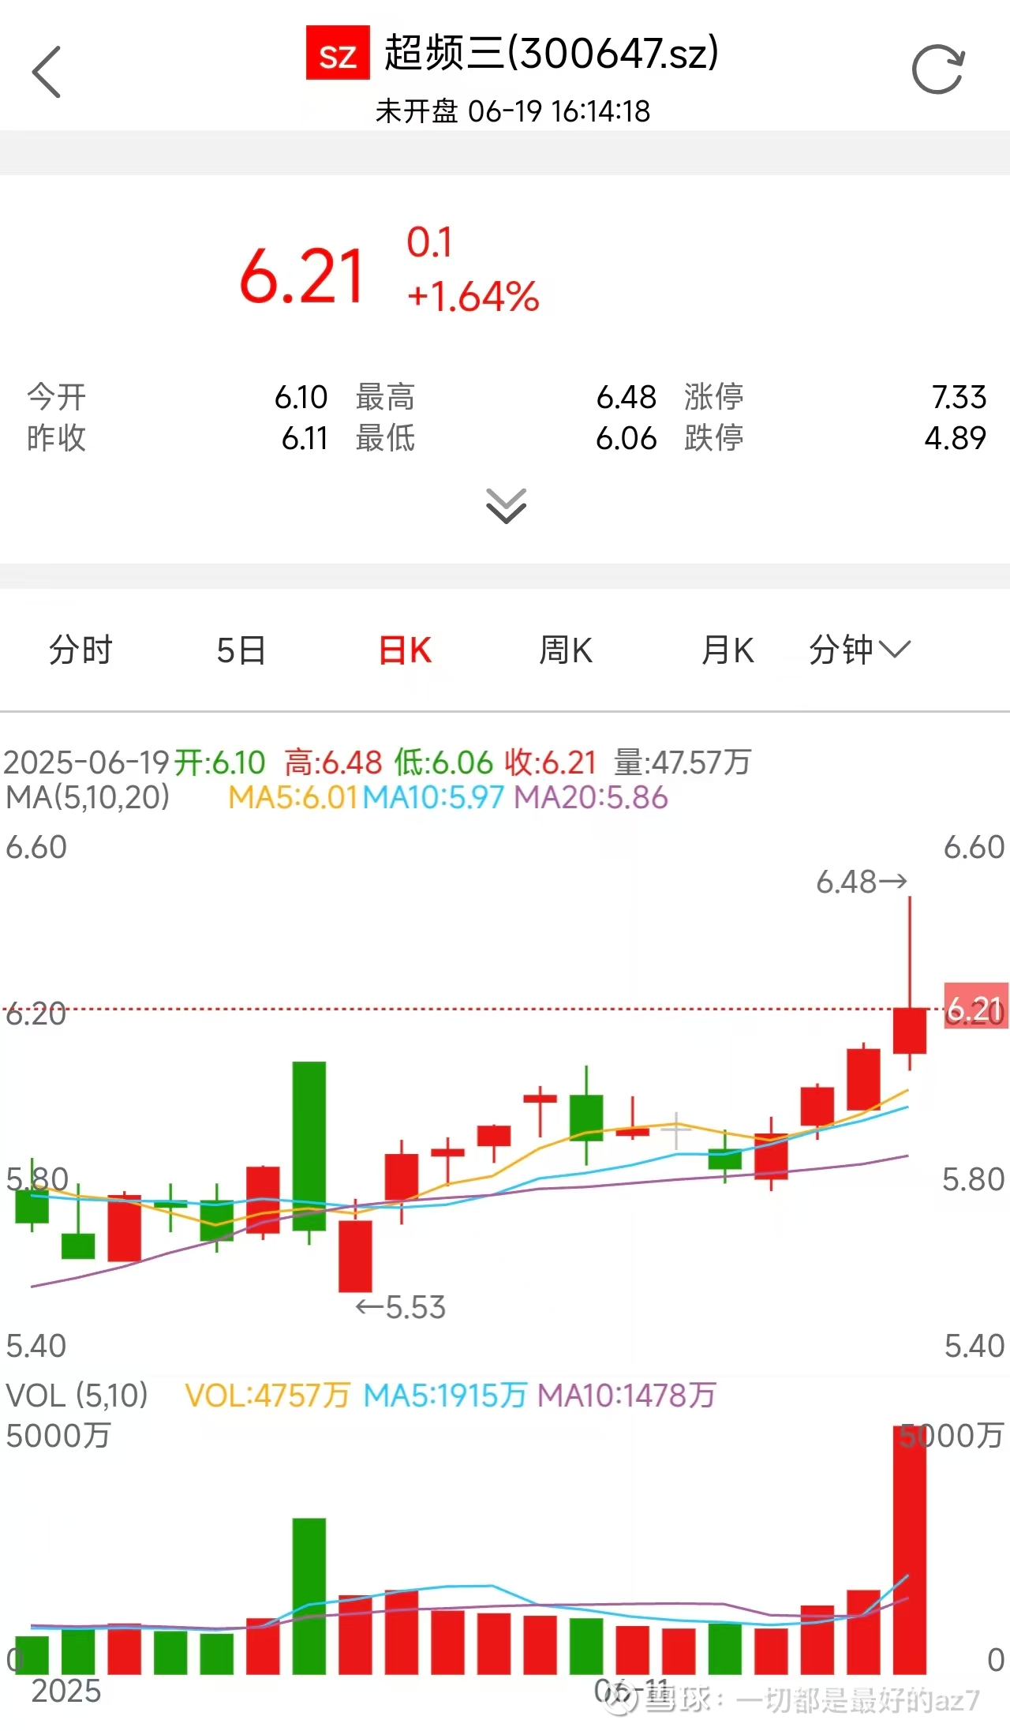Tap the 量:47.57万 volume reading
The height and width of the screenshot is (1731, 1010).
click(683, 762)
